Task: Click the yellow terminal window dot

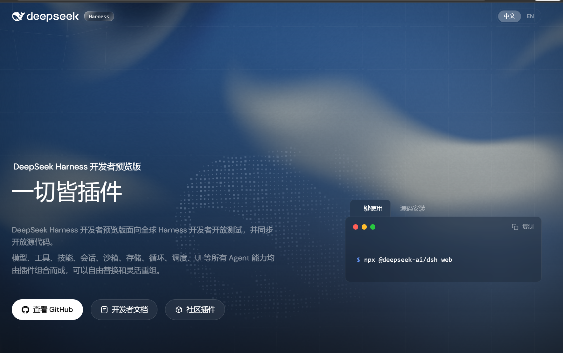Action: click(364, 227)
